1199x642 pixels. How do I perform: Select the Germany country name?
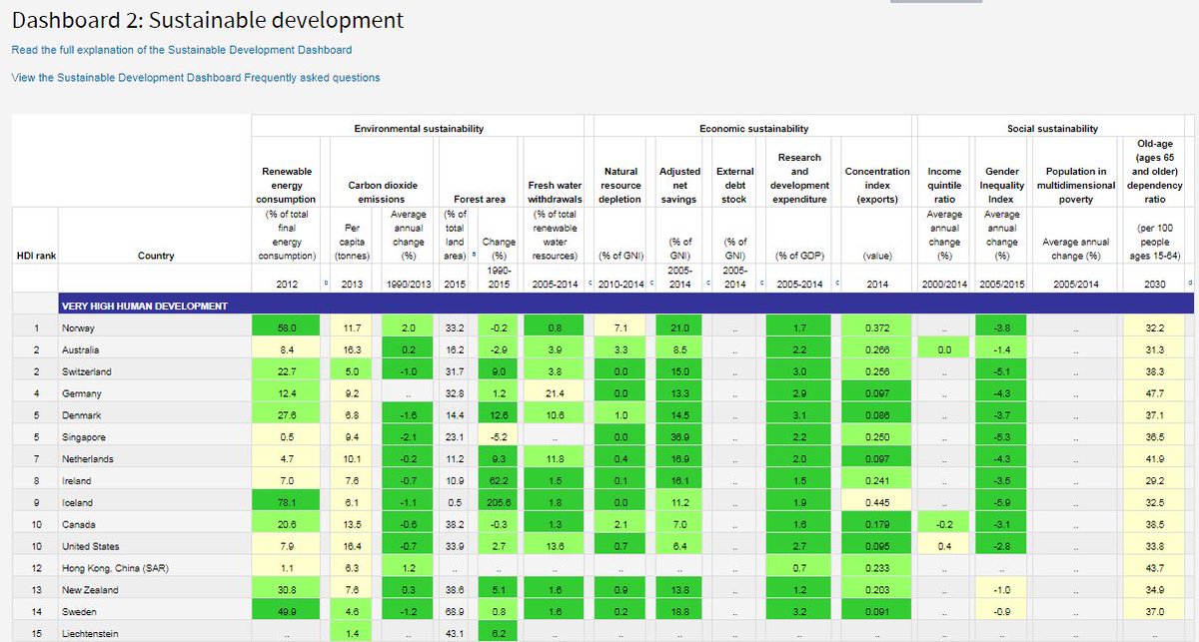coord(83,393)
